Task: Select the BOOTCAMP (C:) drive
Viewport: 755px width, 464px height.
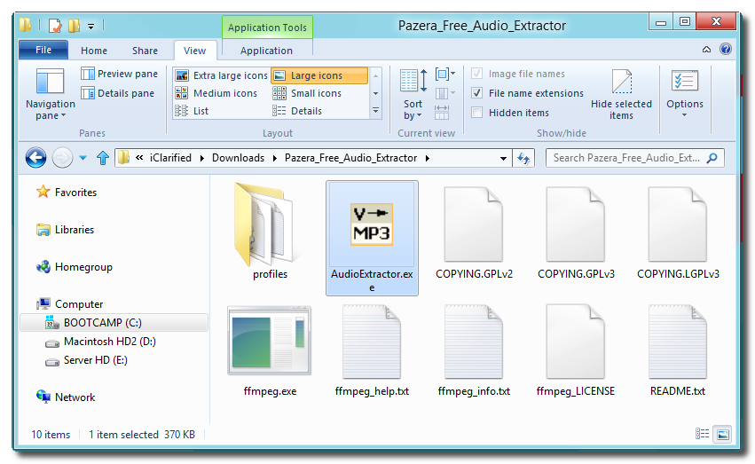Action: (114, 322)
